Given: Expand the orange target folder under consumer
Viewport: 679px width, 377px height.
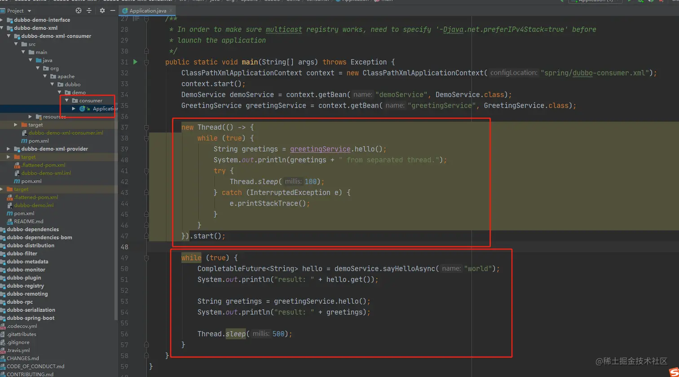Looking at the screenshot, I should pyautogui.click(x=16, y=125).
